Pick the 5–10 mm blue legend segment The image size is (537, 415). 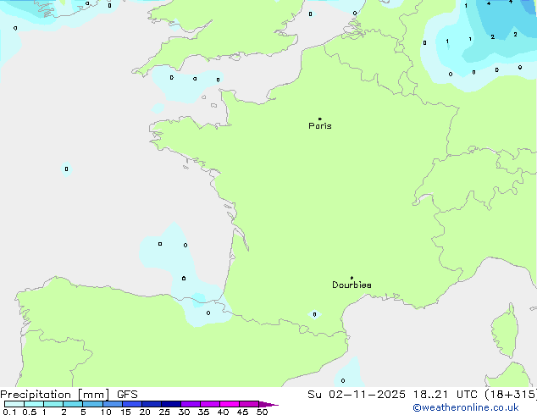coord(92,404)
